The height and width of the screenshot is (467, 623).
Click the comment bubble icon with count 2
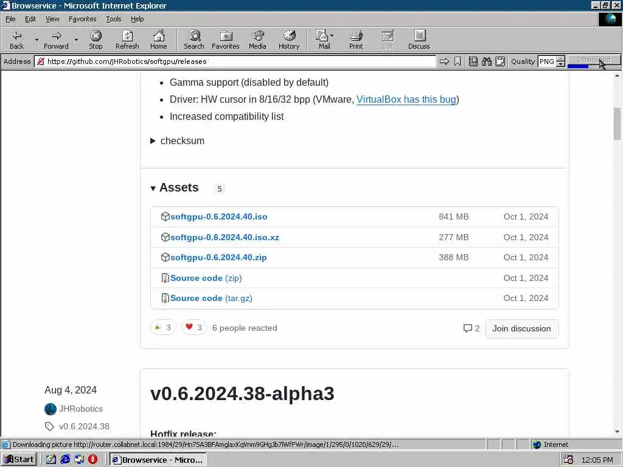tap(468, 328)
